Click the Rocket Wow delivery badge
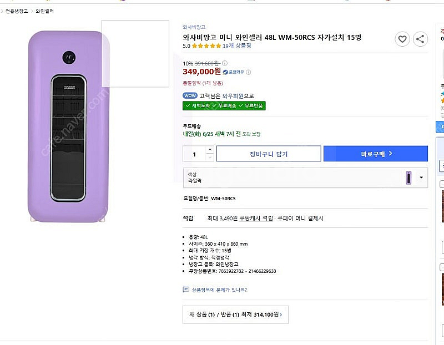This screenshot has width=444, height=345. (x=233, y=72)
